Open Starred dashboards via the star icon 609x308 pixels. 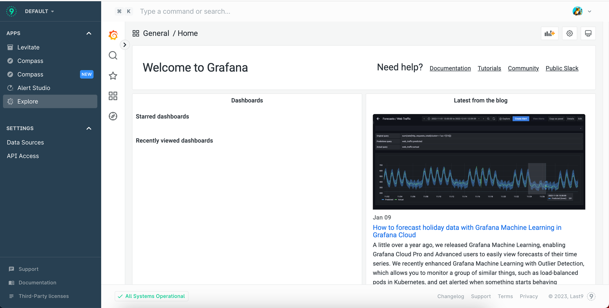click(113, 76)
